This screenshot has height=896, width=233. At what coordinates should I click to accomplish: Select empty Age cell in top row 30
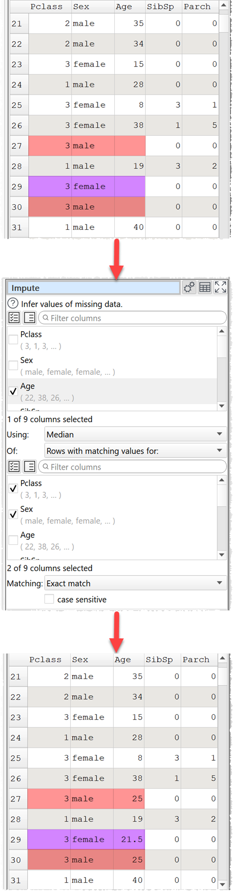pyautogui.click(x=130, y=207)
